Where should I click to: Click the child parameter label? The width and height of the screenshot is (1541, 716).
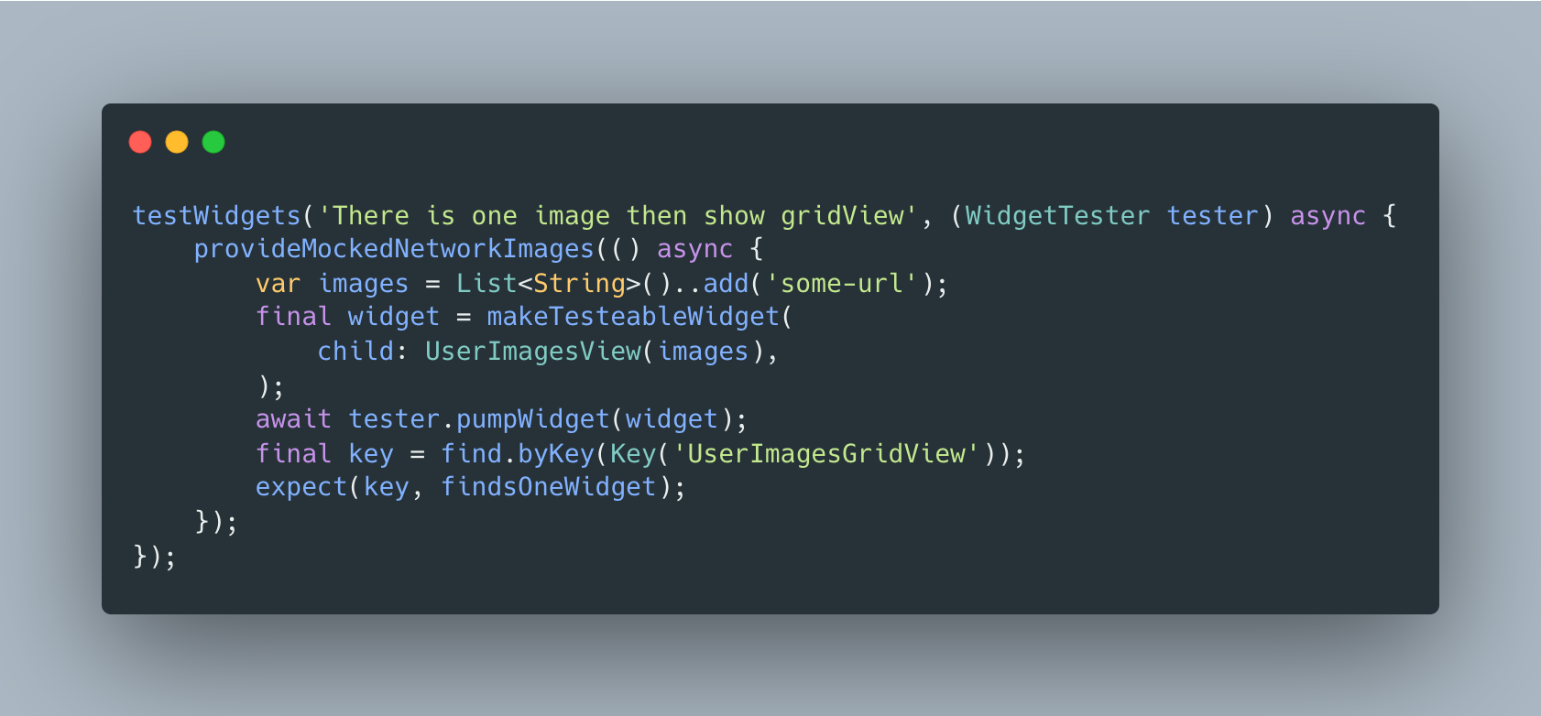pos(355,352)
